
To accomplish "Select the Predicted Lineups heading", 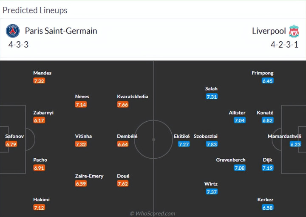I will [x=35, y=10].
